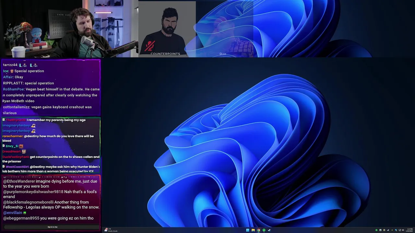Click @envillain in the bottom chat
415x233 pixels.
pyautogui.click(x=13, y=213)
